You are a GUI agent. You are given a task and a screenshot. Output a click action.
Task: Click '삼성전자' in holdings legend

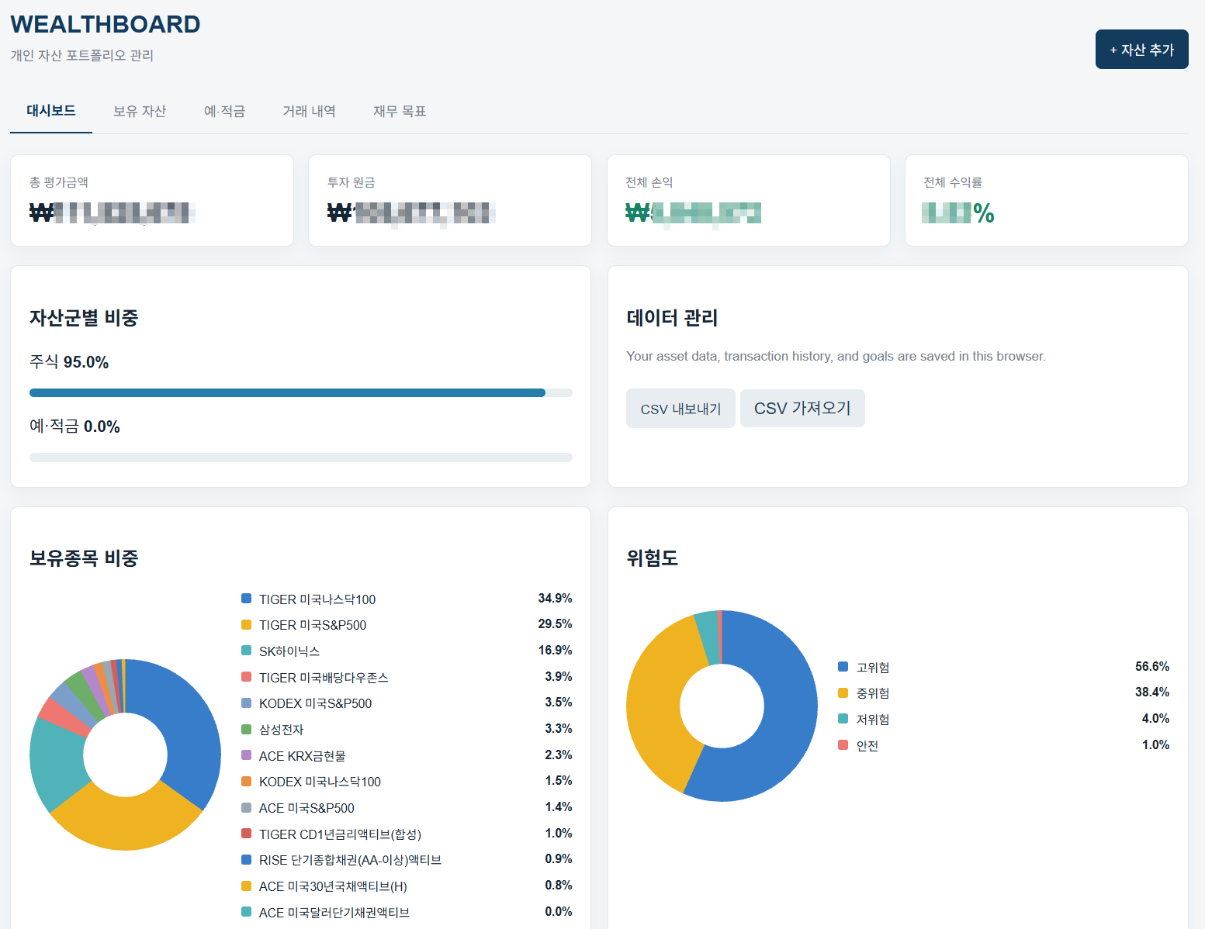281,730
